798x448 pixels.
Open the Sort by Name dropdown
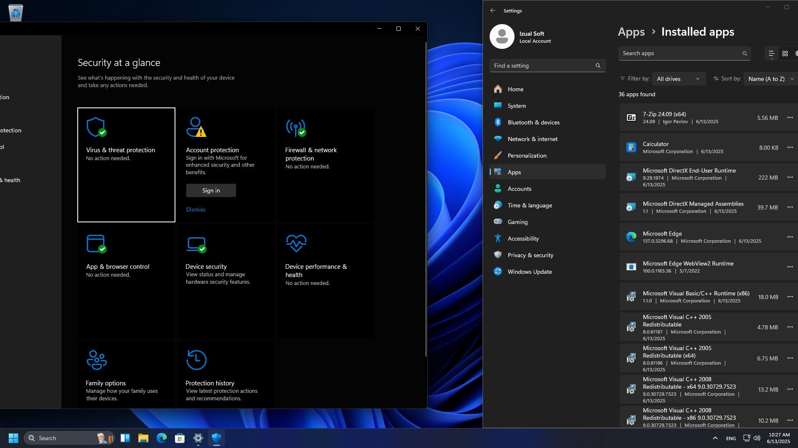771,79
